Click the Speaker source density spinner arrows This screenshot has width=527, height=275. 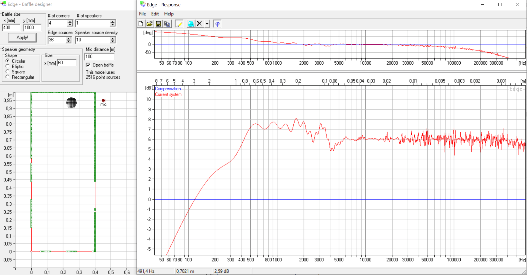[113, 40]
